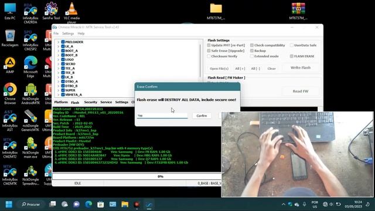Expand the DTBO_A tree node
Screen dimensions: 375x211
click(58, 81)
